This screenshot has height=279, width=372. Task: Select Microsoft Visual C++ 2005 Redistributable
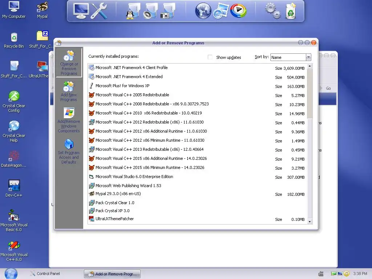197,95
